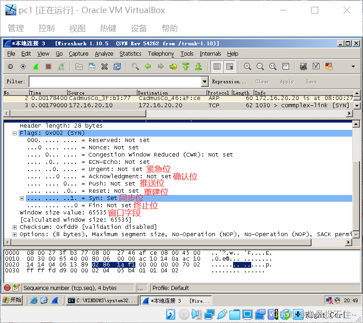
Task: Save this capture file icon
Action: (x=92, y=66)
